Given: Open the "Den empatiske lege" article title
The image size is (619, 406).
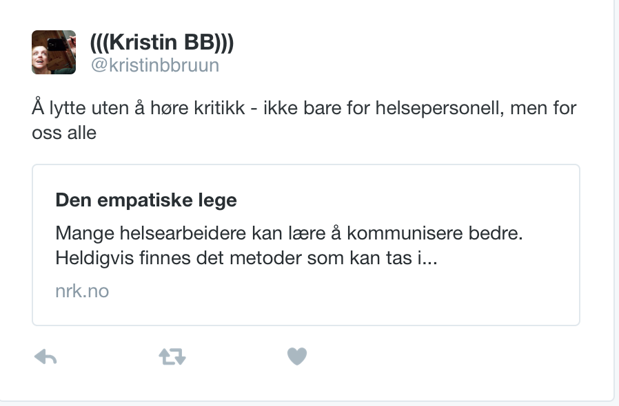Looking at the screenshot, I should coord(146,200).
